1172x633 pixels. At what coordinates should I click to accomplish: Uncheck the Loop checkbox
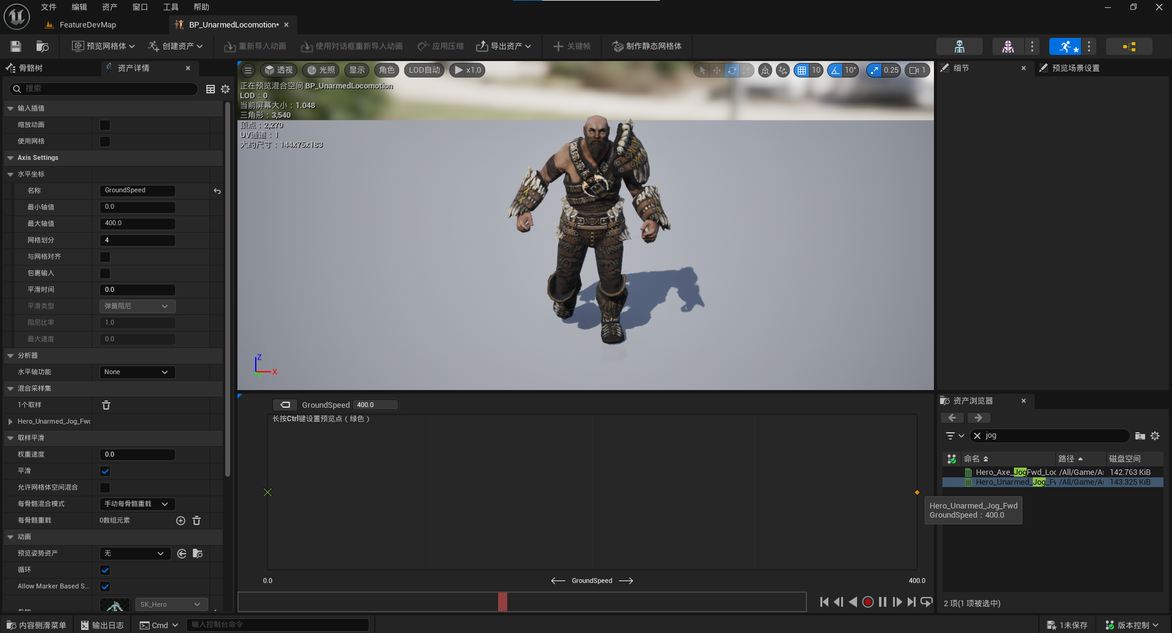(105, 570)
